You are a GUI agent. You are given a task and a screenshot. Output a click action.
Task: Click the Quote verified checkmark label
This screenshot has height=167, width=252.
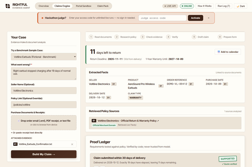[229, 164]
